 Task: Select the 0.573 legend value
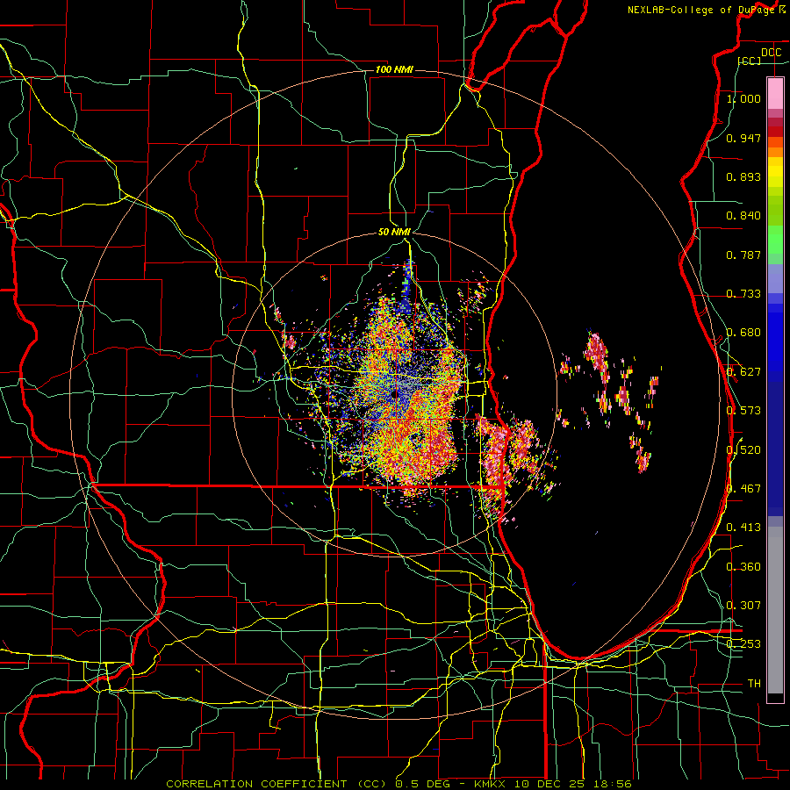(743, 411)
